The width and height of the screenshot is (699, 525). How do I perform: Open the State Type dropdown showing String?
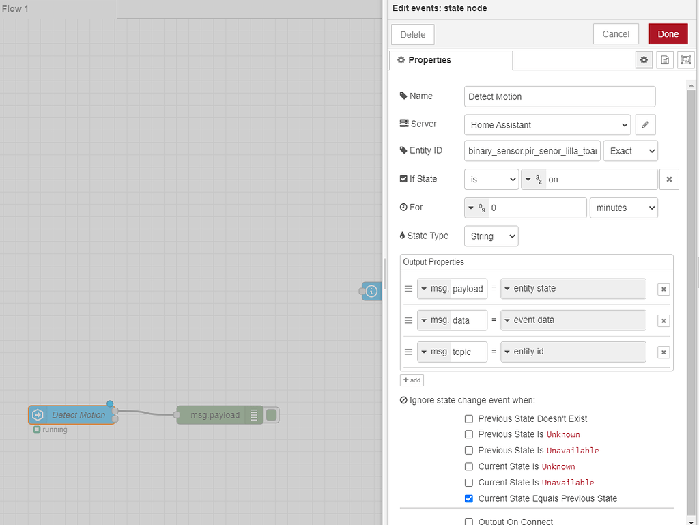click(x=491, y=236)
